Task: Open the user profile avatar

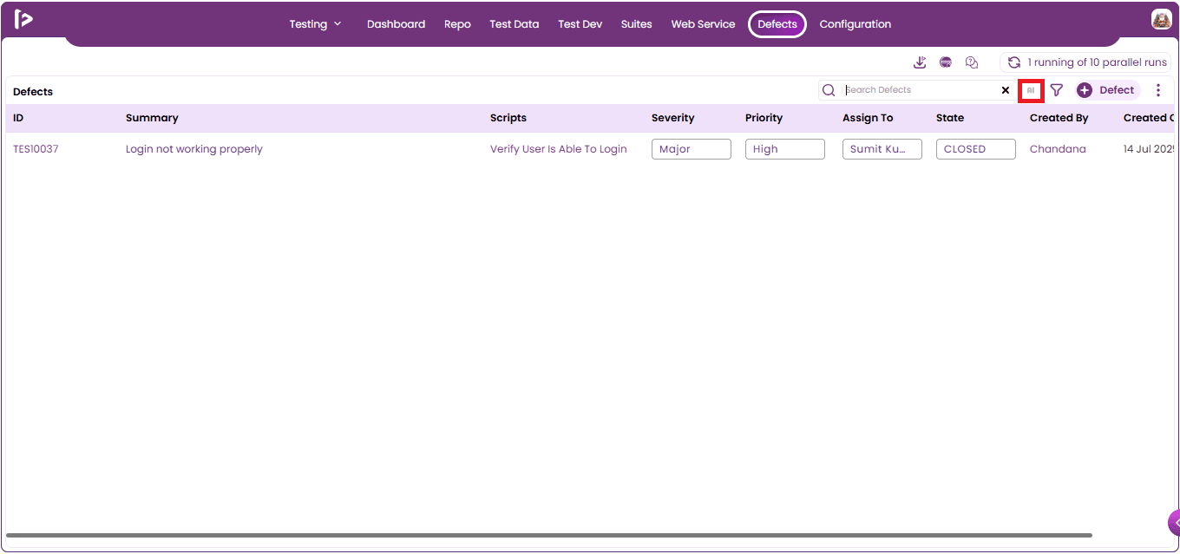Action: click(1161, 19)
